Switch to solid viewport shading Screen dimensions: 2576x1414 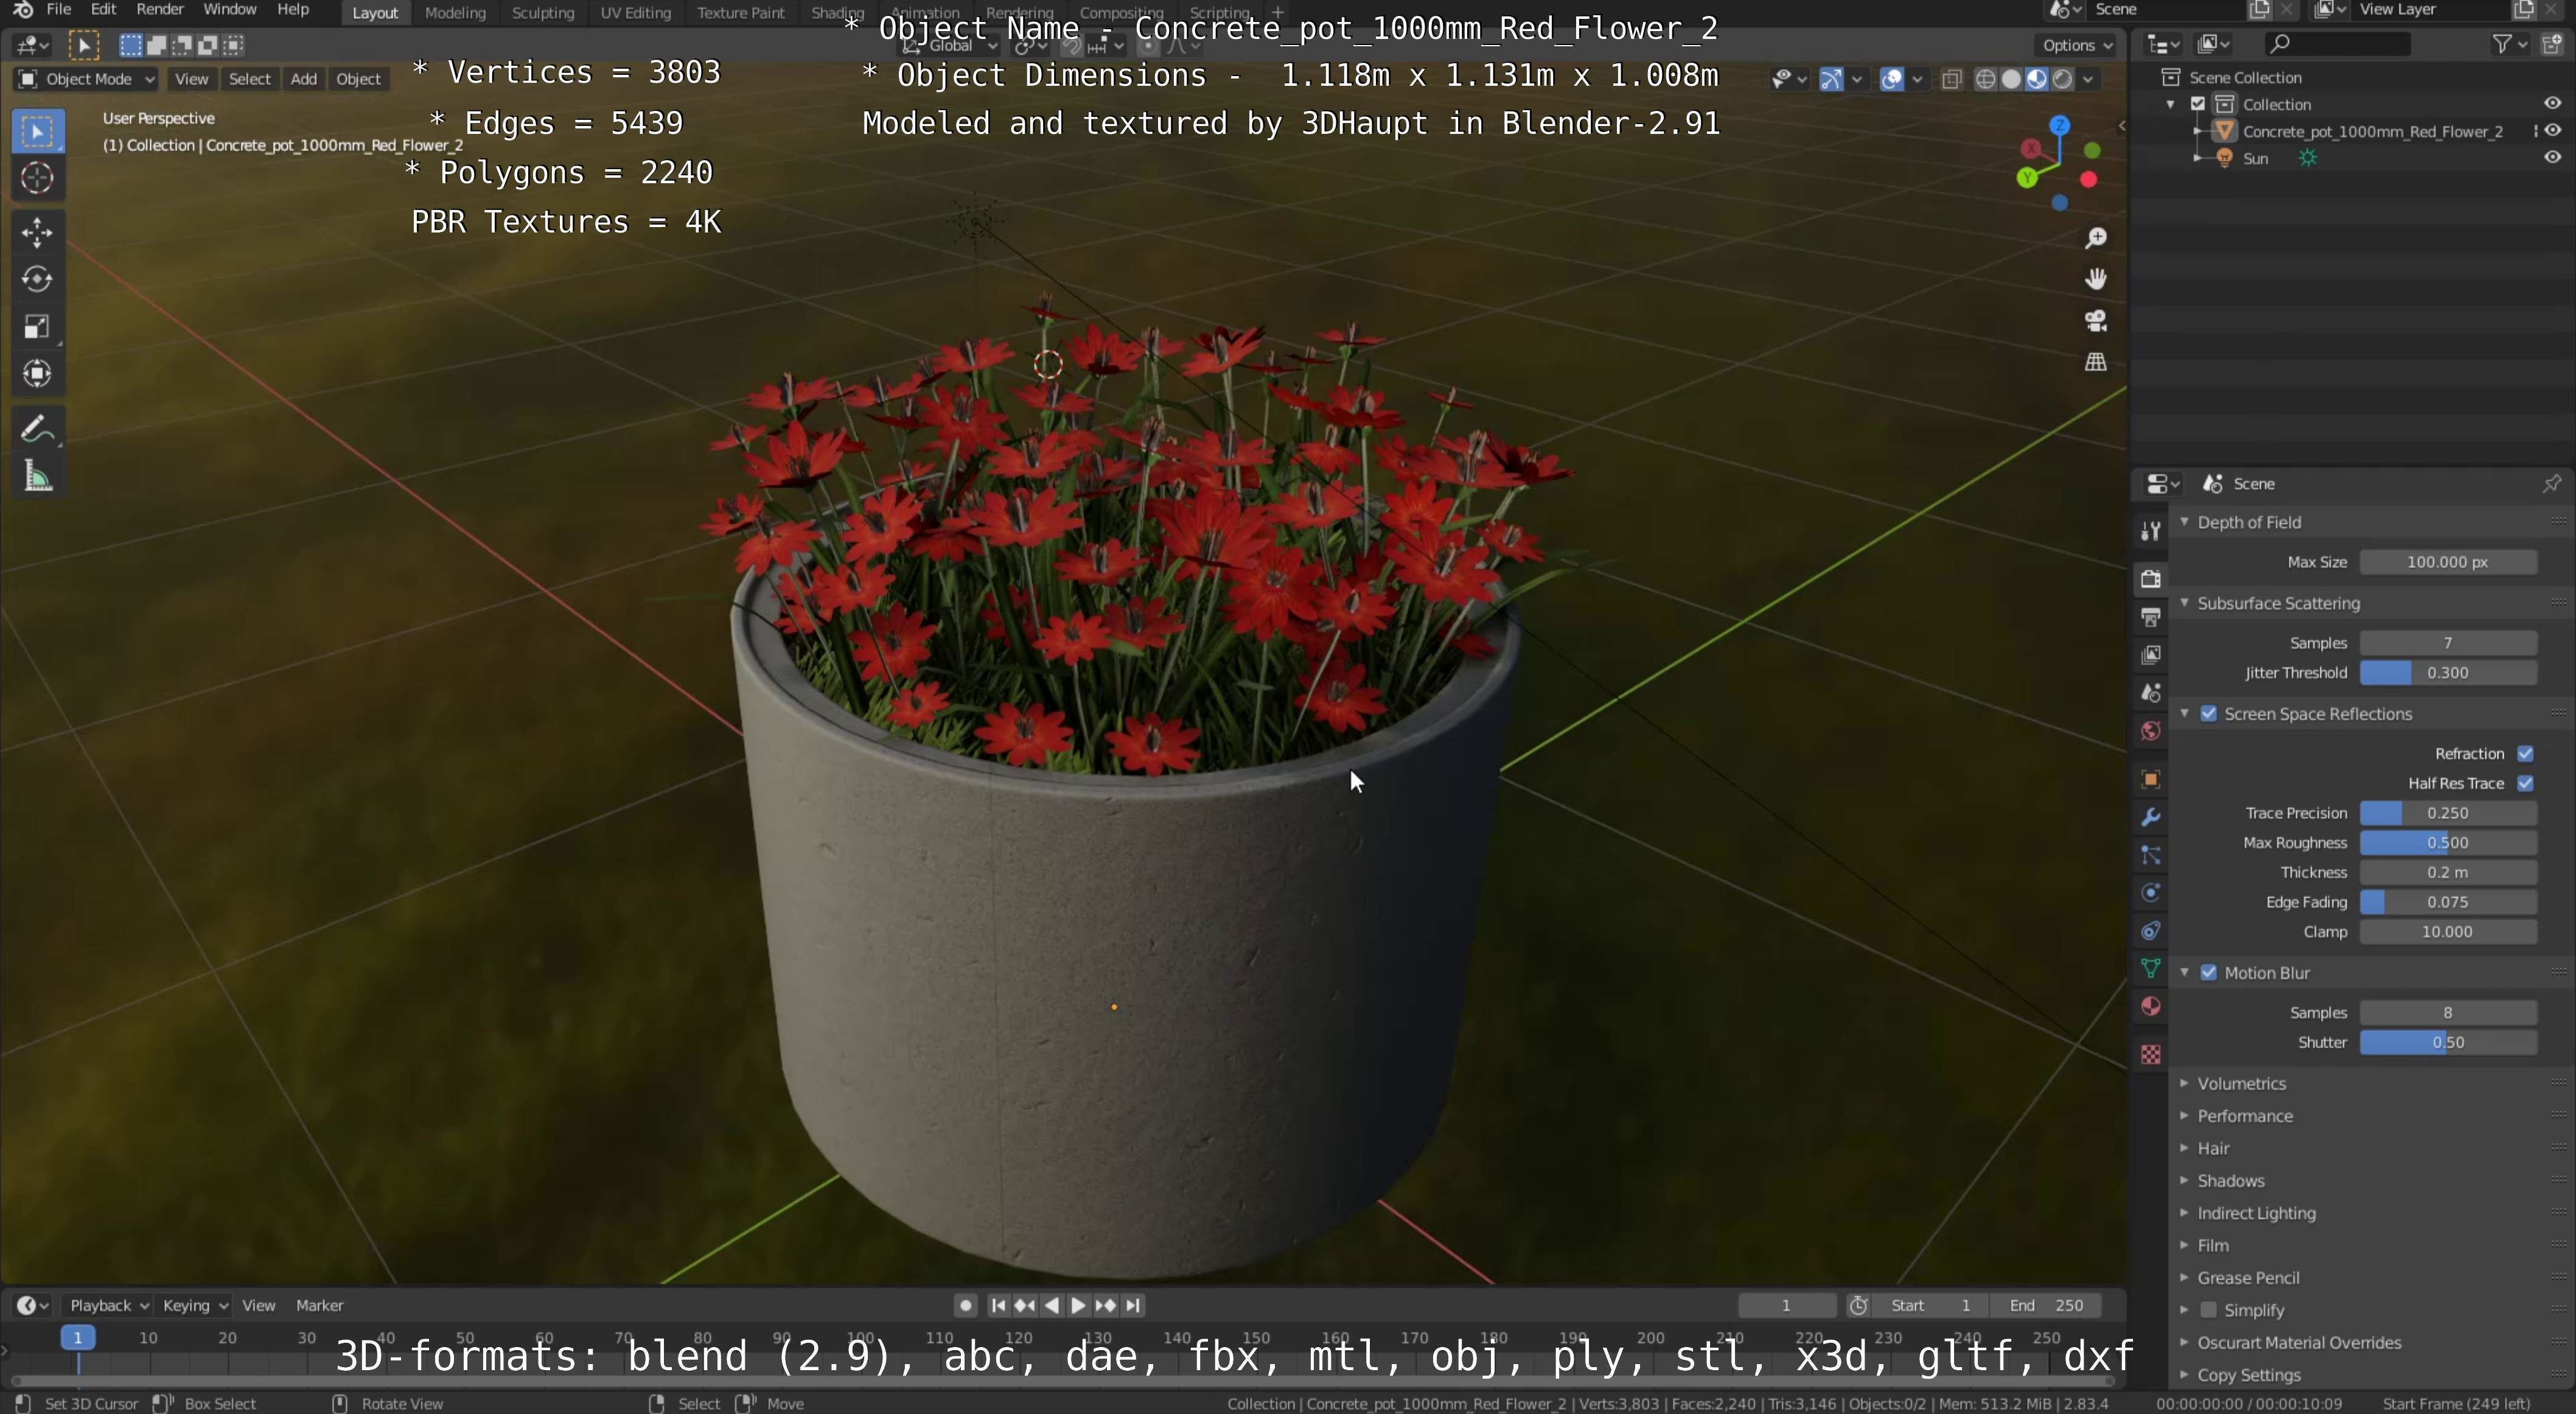tap(2011, 79)
